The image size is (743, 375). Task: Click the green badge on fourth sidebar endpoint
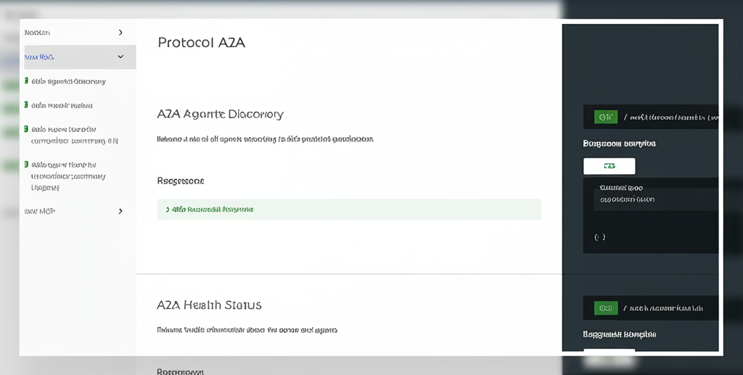[x=26, y=165]
